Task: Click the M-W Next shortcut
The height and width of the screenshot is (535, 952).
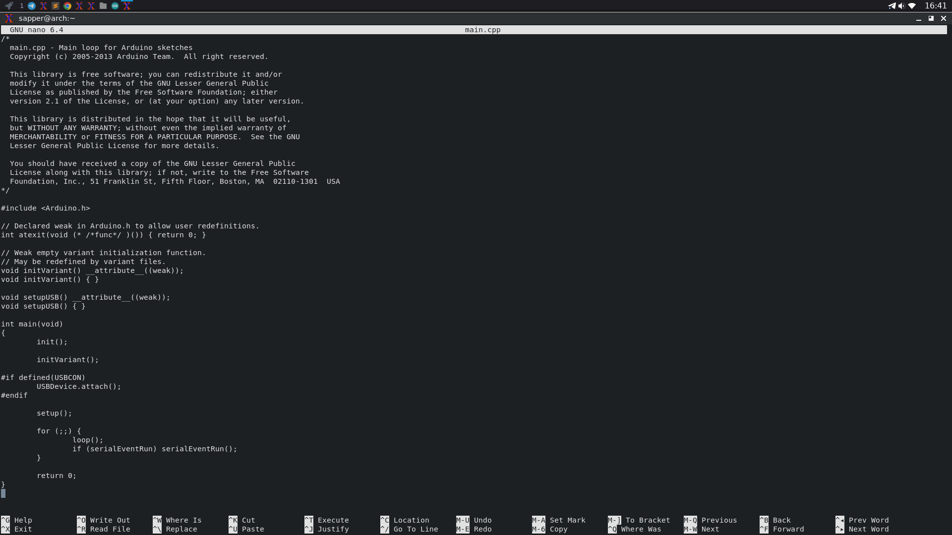Action: [702, 529]
